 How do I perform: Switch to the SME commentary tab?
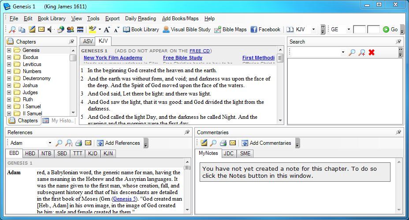click(x=245, y=154)
